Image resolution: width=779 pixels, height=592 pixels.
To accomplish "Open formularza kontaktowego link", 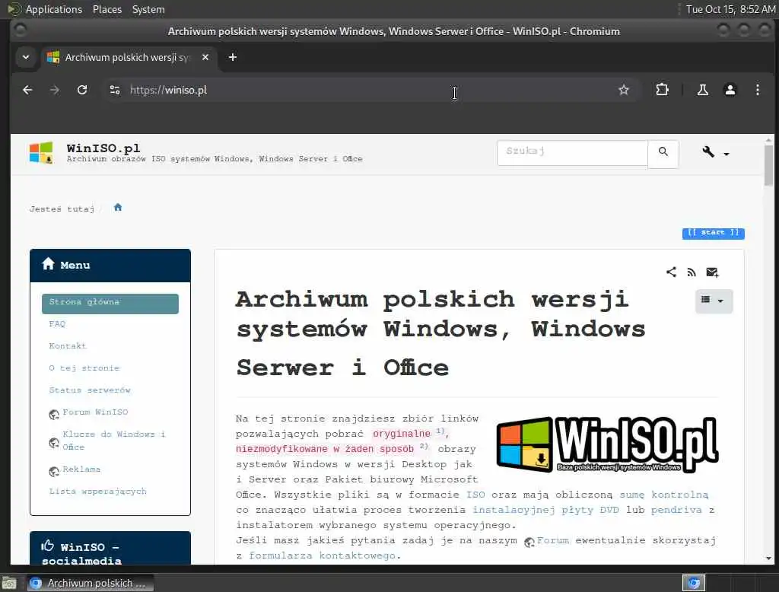I will coord(323,555).
